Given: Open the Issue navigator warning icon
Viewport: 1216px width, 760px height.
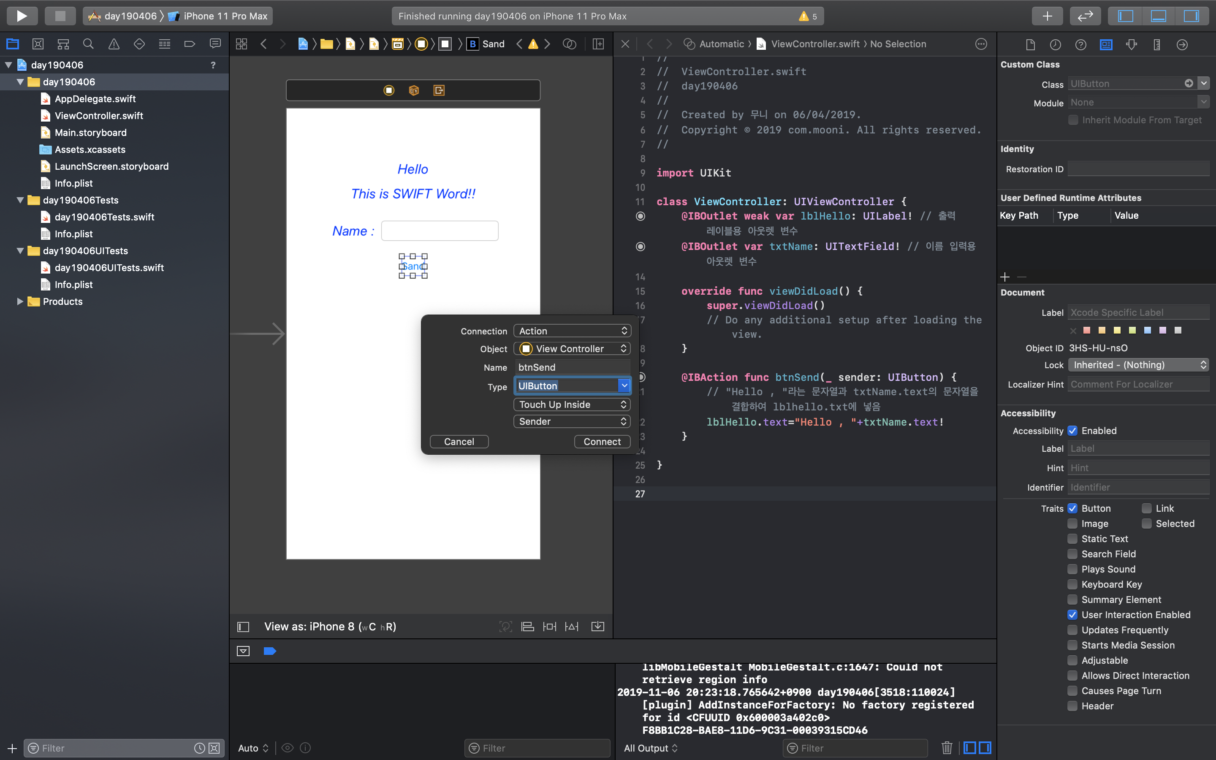Looking at the screenshot, I should click(x=114, y=44).
